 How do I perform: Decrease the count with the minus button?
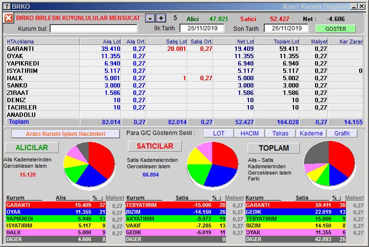(x=150, y=18)
